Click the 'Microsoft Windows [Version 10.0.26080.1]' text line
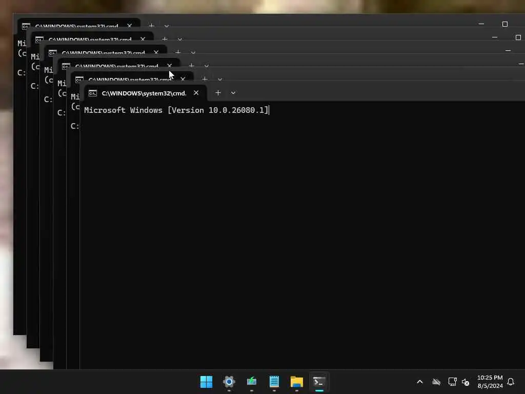 (176, 110)
